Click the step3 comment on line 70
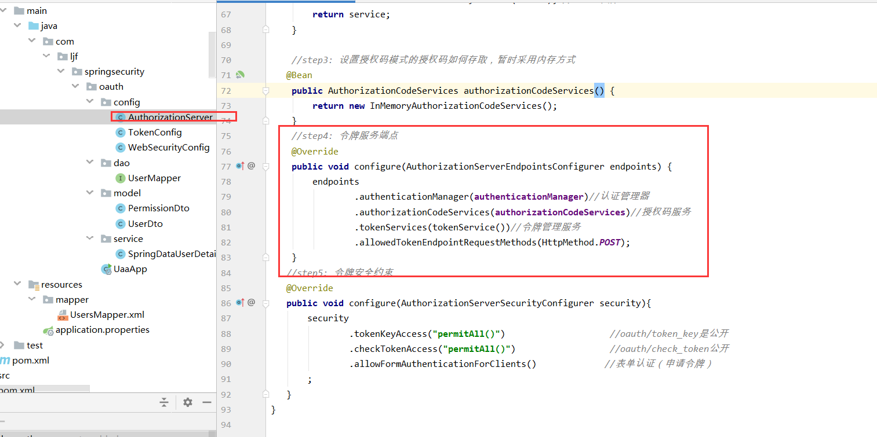The height and width of the screenshot is (437, 877). tap(433, 60)
